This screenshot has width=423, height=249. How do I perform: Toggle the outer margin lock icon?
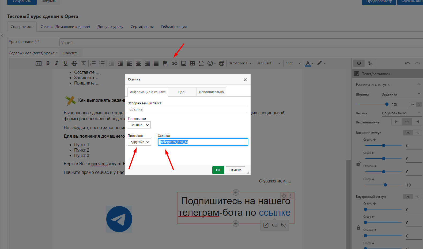(358, 164)
